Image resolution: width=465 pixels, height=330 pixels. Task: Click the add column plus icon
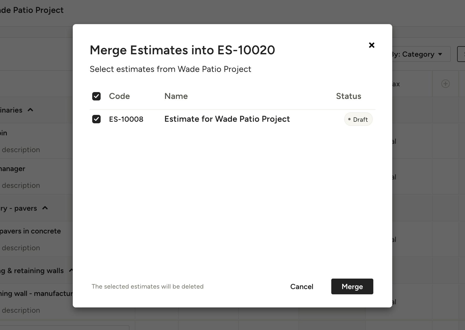pyautogui.click(x=445, y=84)
